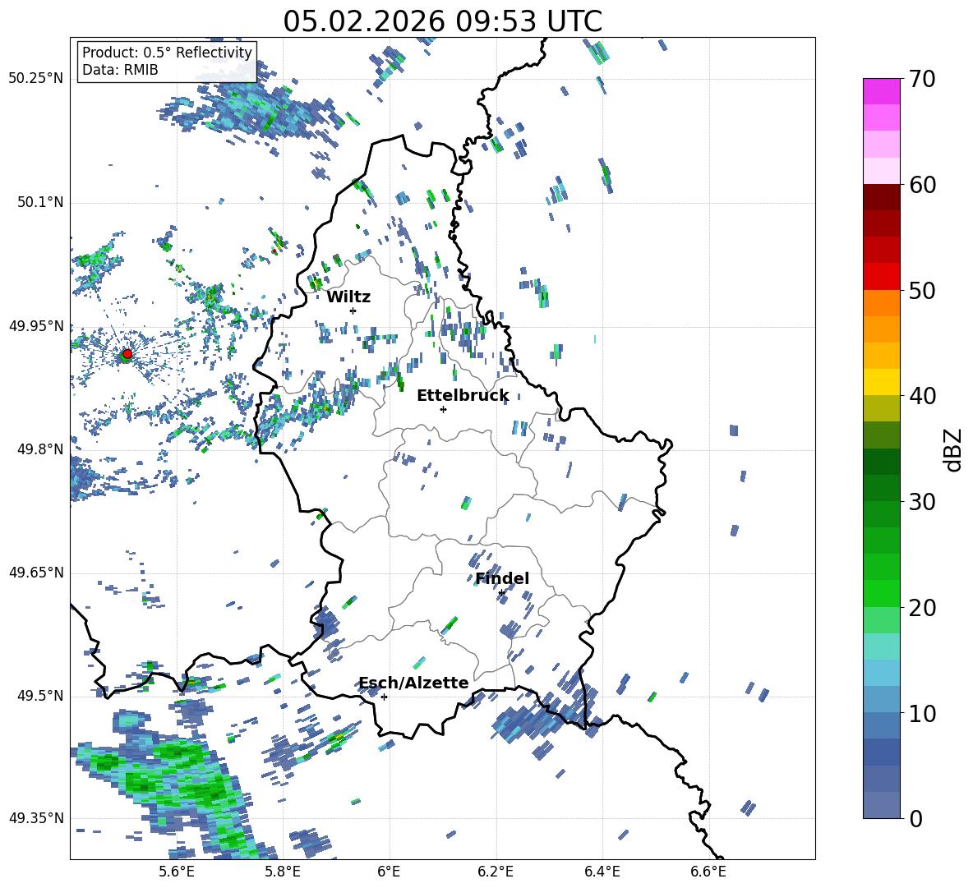This screenshot has width=973, height=888.
Task: Click the 'Data: RMIB' legend text
Action: pos(120,70)
